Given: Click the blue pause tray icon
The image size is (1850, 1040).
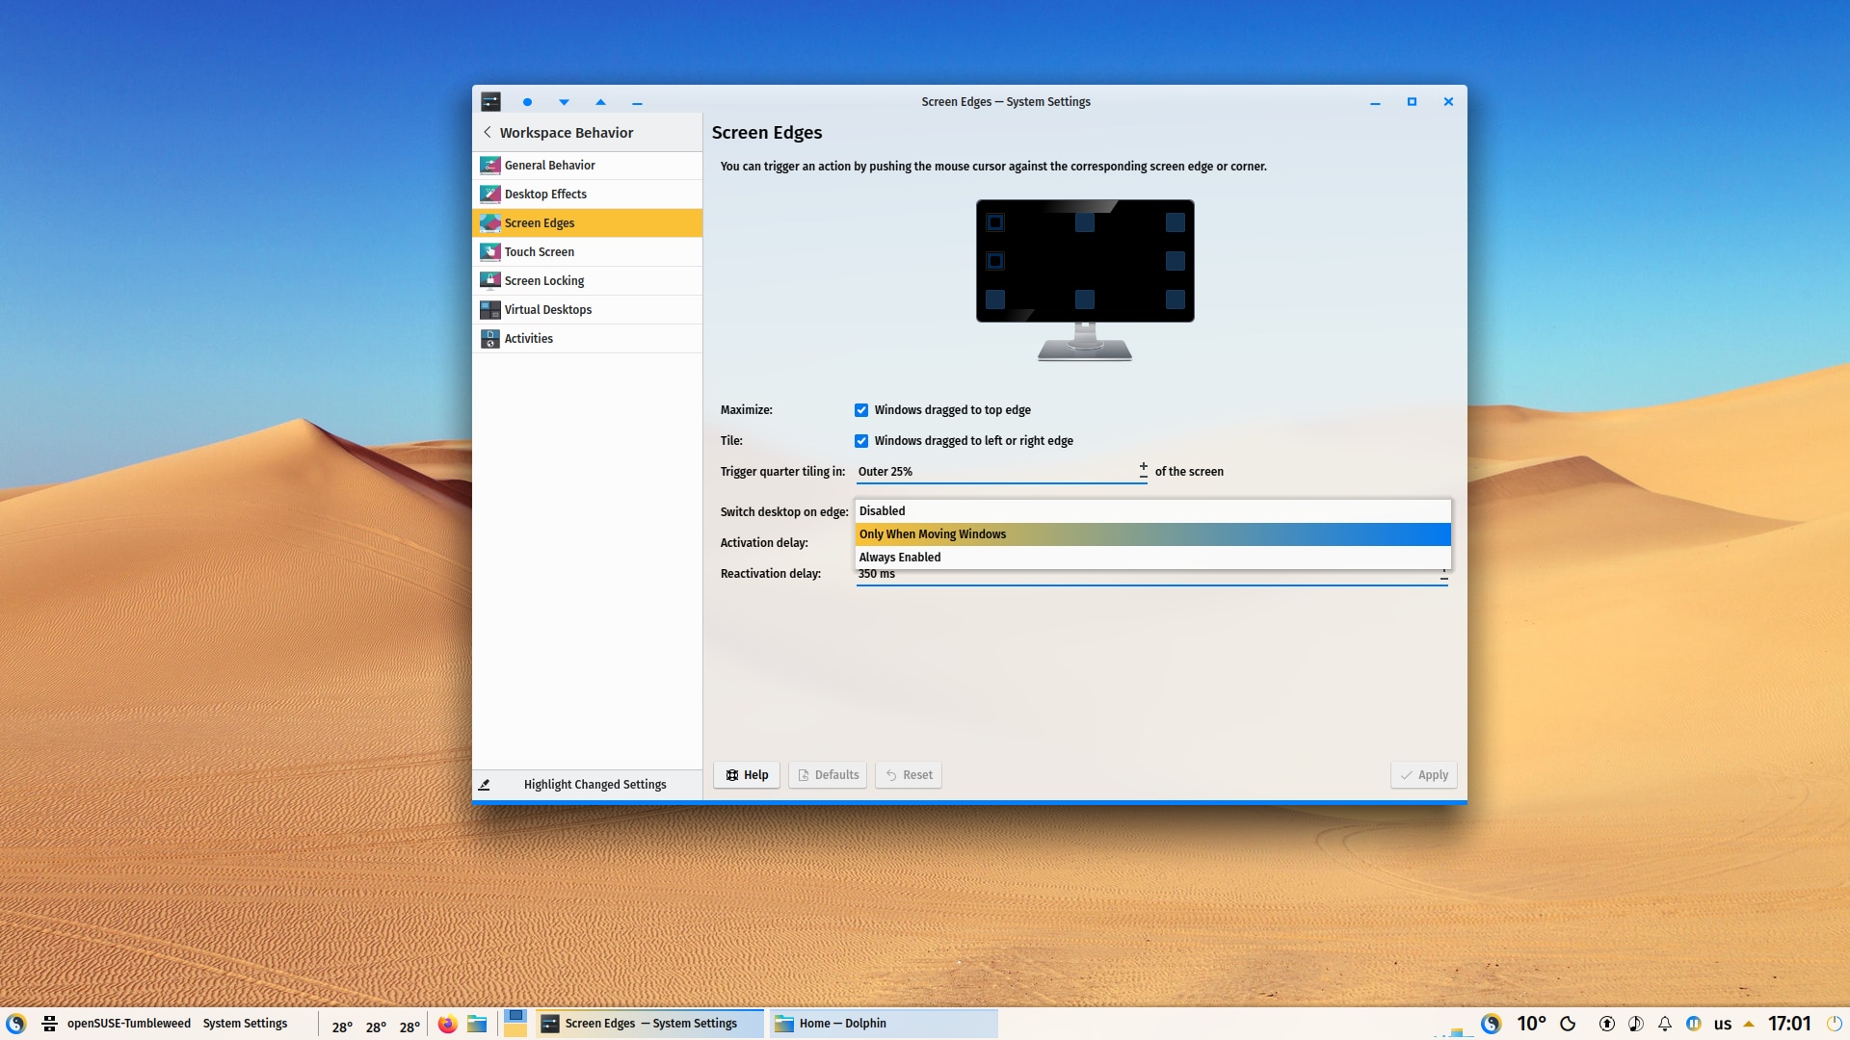Looking at the screenshot, I should click(1693, 1024).
